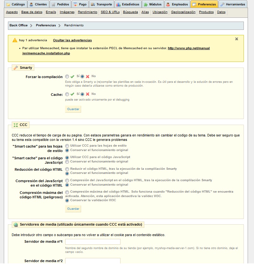Click the Smarty section wrench icon

click(16, 68)
